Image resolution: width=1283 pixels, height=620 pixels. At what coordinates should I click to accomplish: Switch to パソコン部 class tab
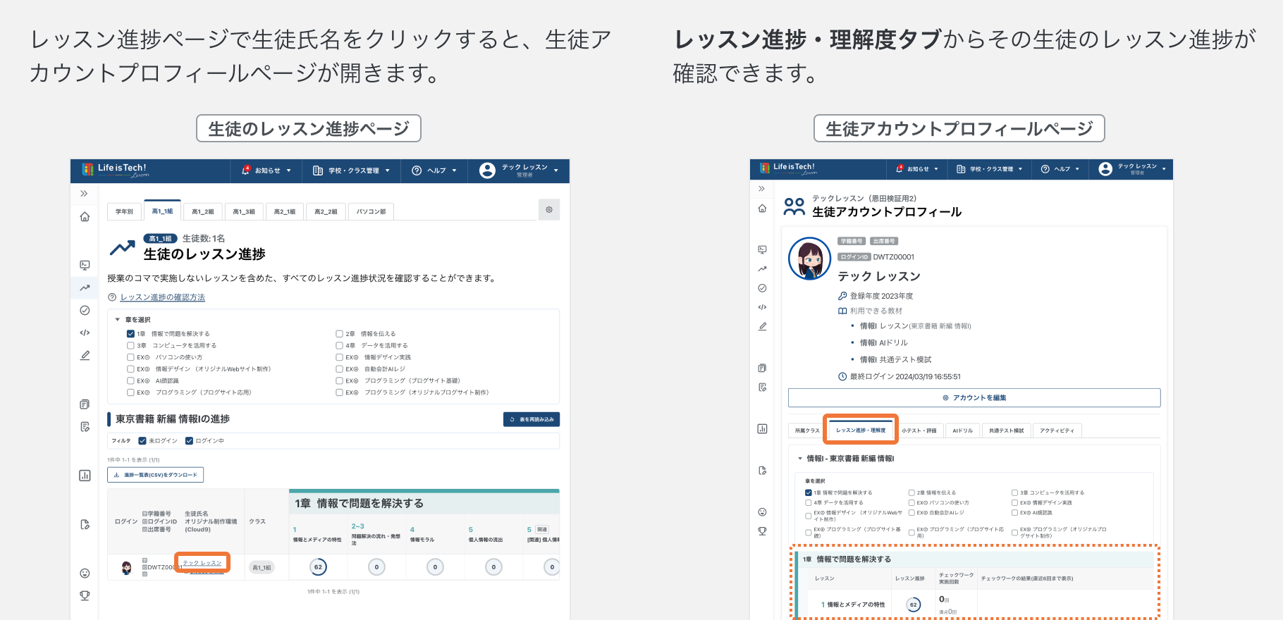click(371, 211)
